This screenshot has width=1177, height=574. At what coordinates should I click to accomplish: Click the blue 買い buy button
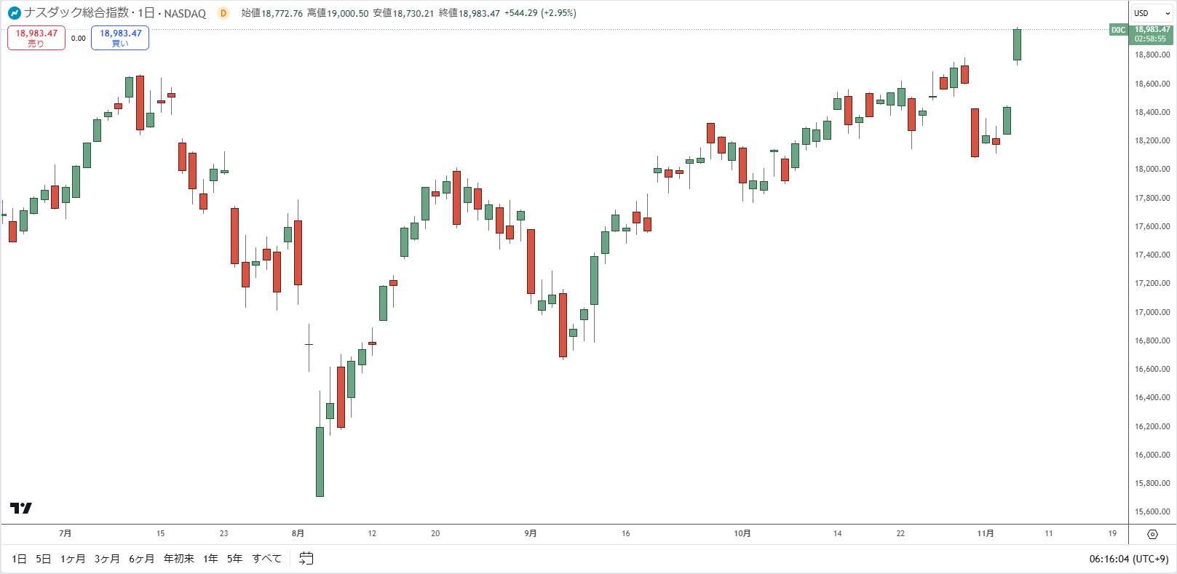tap(120, 38)
